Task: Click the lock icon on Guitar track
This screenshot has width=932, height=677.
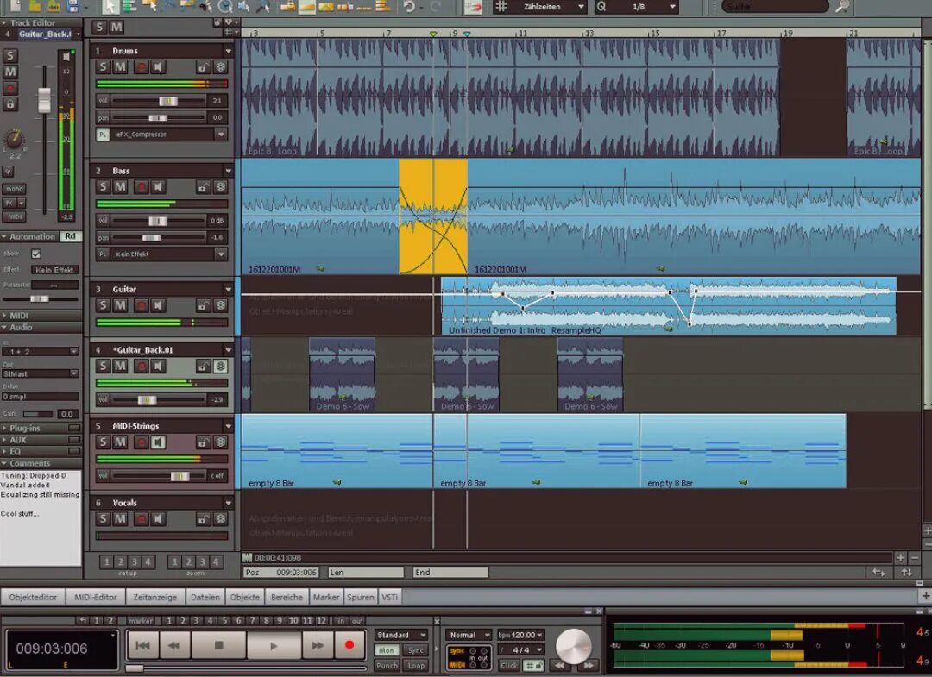Action: (203, 305)
